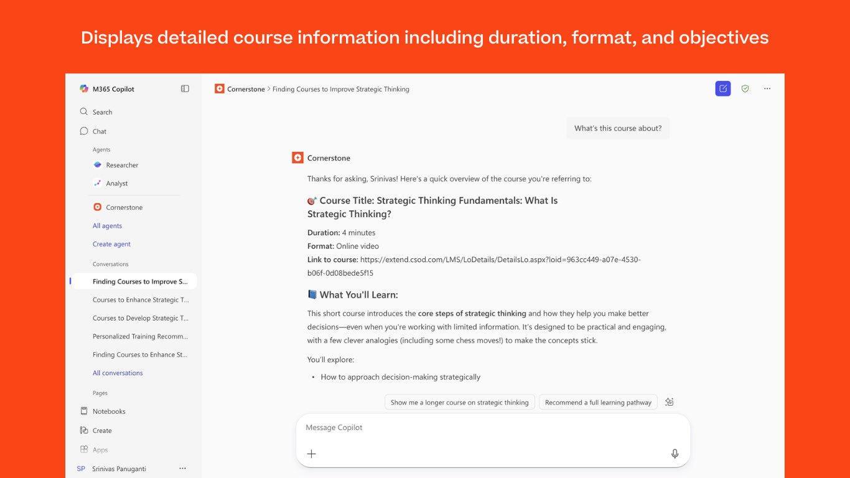Click the Srinivas Panuganti name

pos(119,469)
